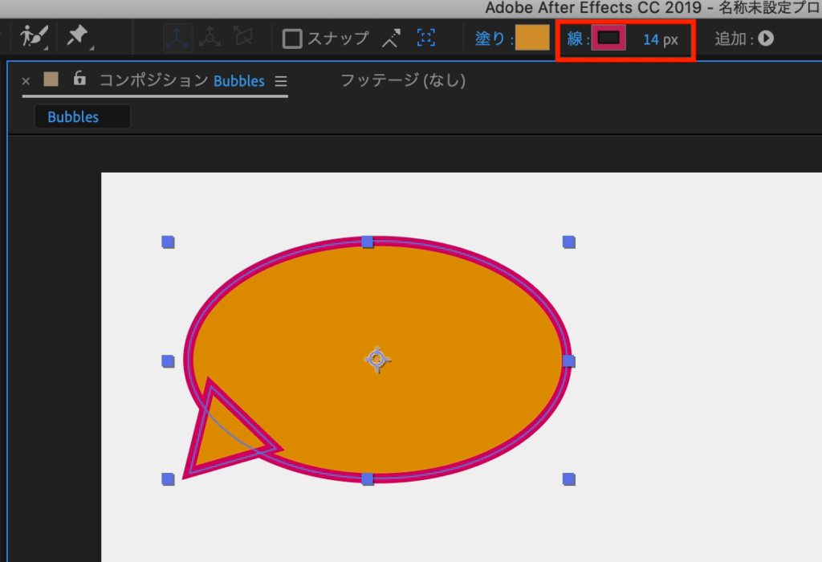822x562 pixels.
Task: Select the Roto Brush tool
Action: [x=34, y=37]
